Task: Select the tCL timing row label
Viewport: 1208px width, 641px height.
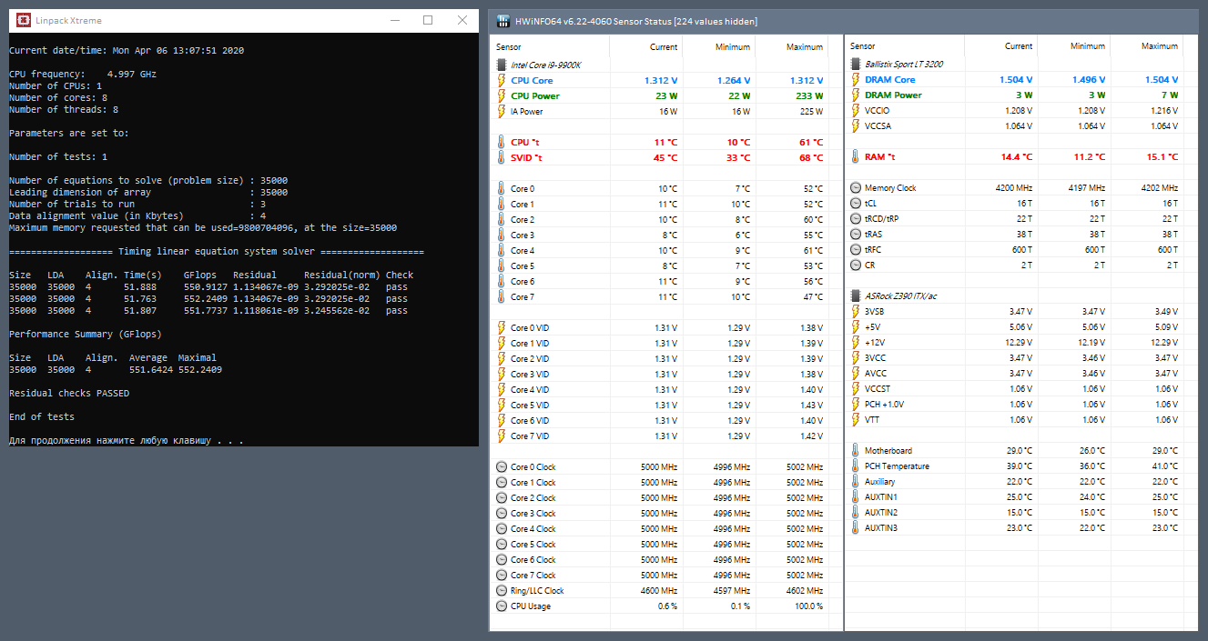Action: [871, 203]
